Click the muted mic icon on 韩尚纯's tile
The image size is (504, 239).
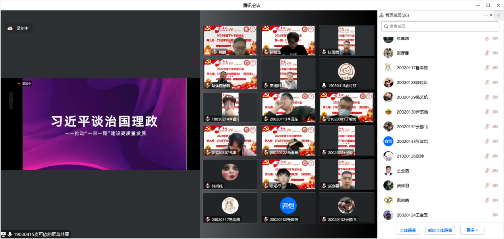coord(208,186)
